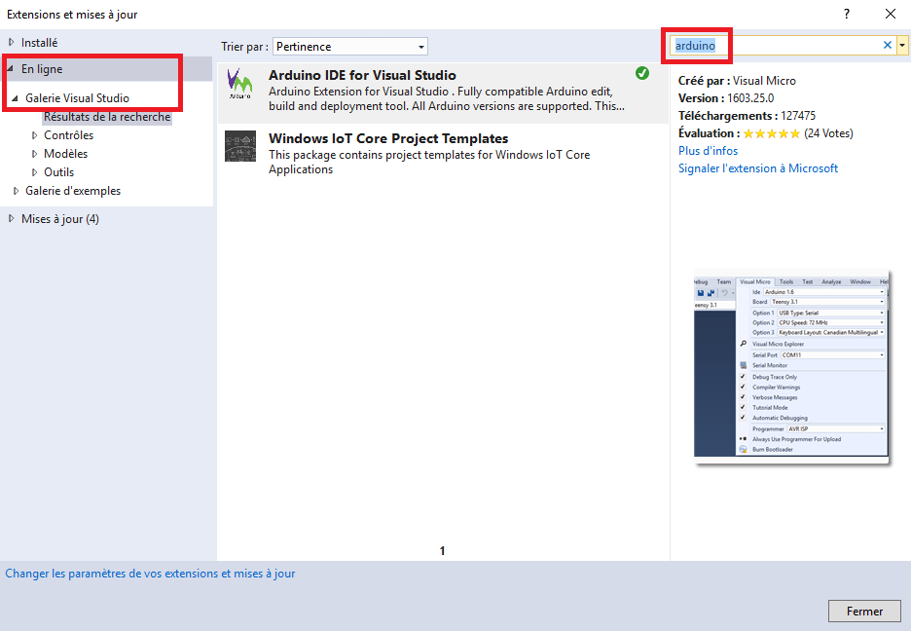Select Galerie Visual Studio in the tree

[77, 98]
